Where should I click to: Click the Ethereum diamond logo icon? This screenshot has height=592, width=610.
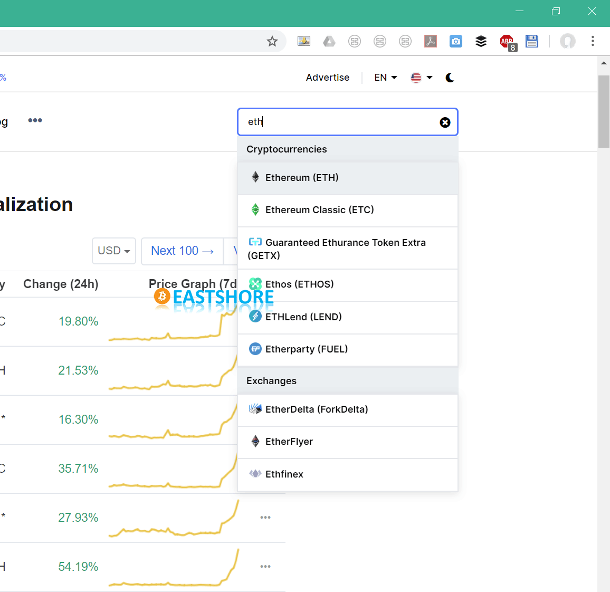[x=255, y=177]
